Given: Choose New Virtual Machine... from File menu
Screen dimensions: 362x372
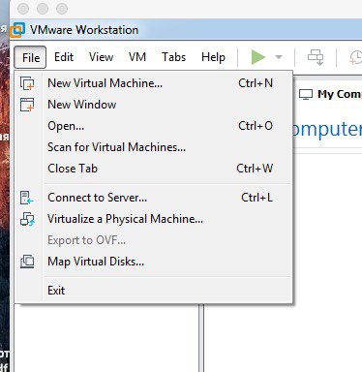Looking at the screenshot, I should (x=154, y=83).
